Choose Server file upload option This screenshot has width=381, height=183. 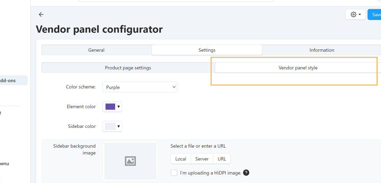(202, 159)
